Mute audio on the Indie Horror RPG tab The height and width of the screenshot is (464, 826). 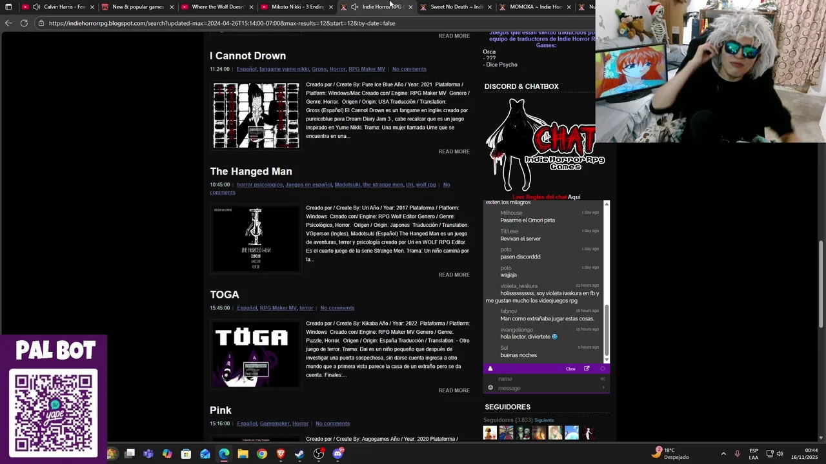tap(354, 7)
